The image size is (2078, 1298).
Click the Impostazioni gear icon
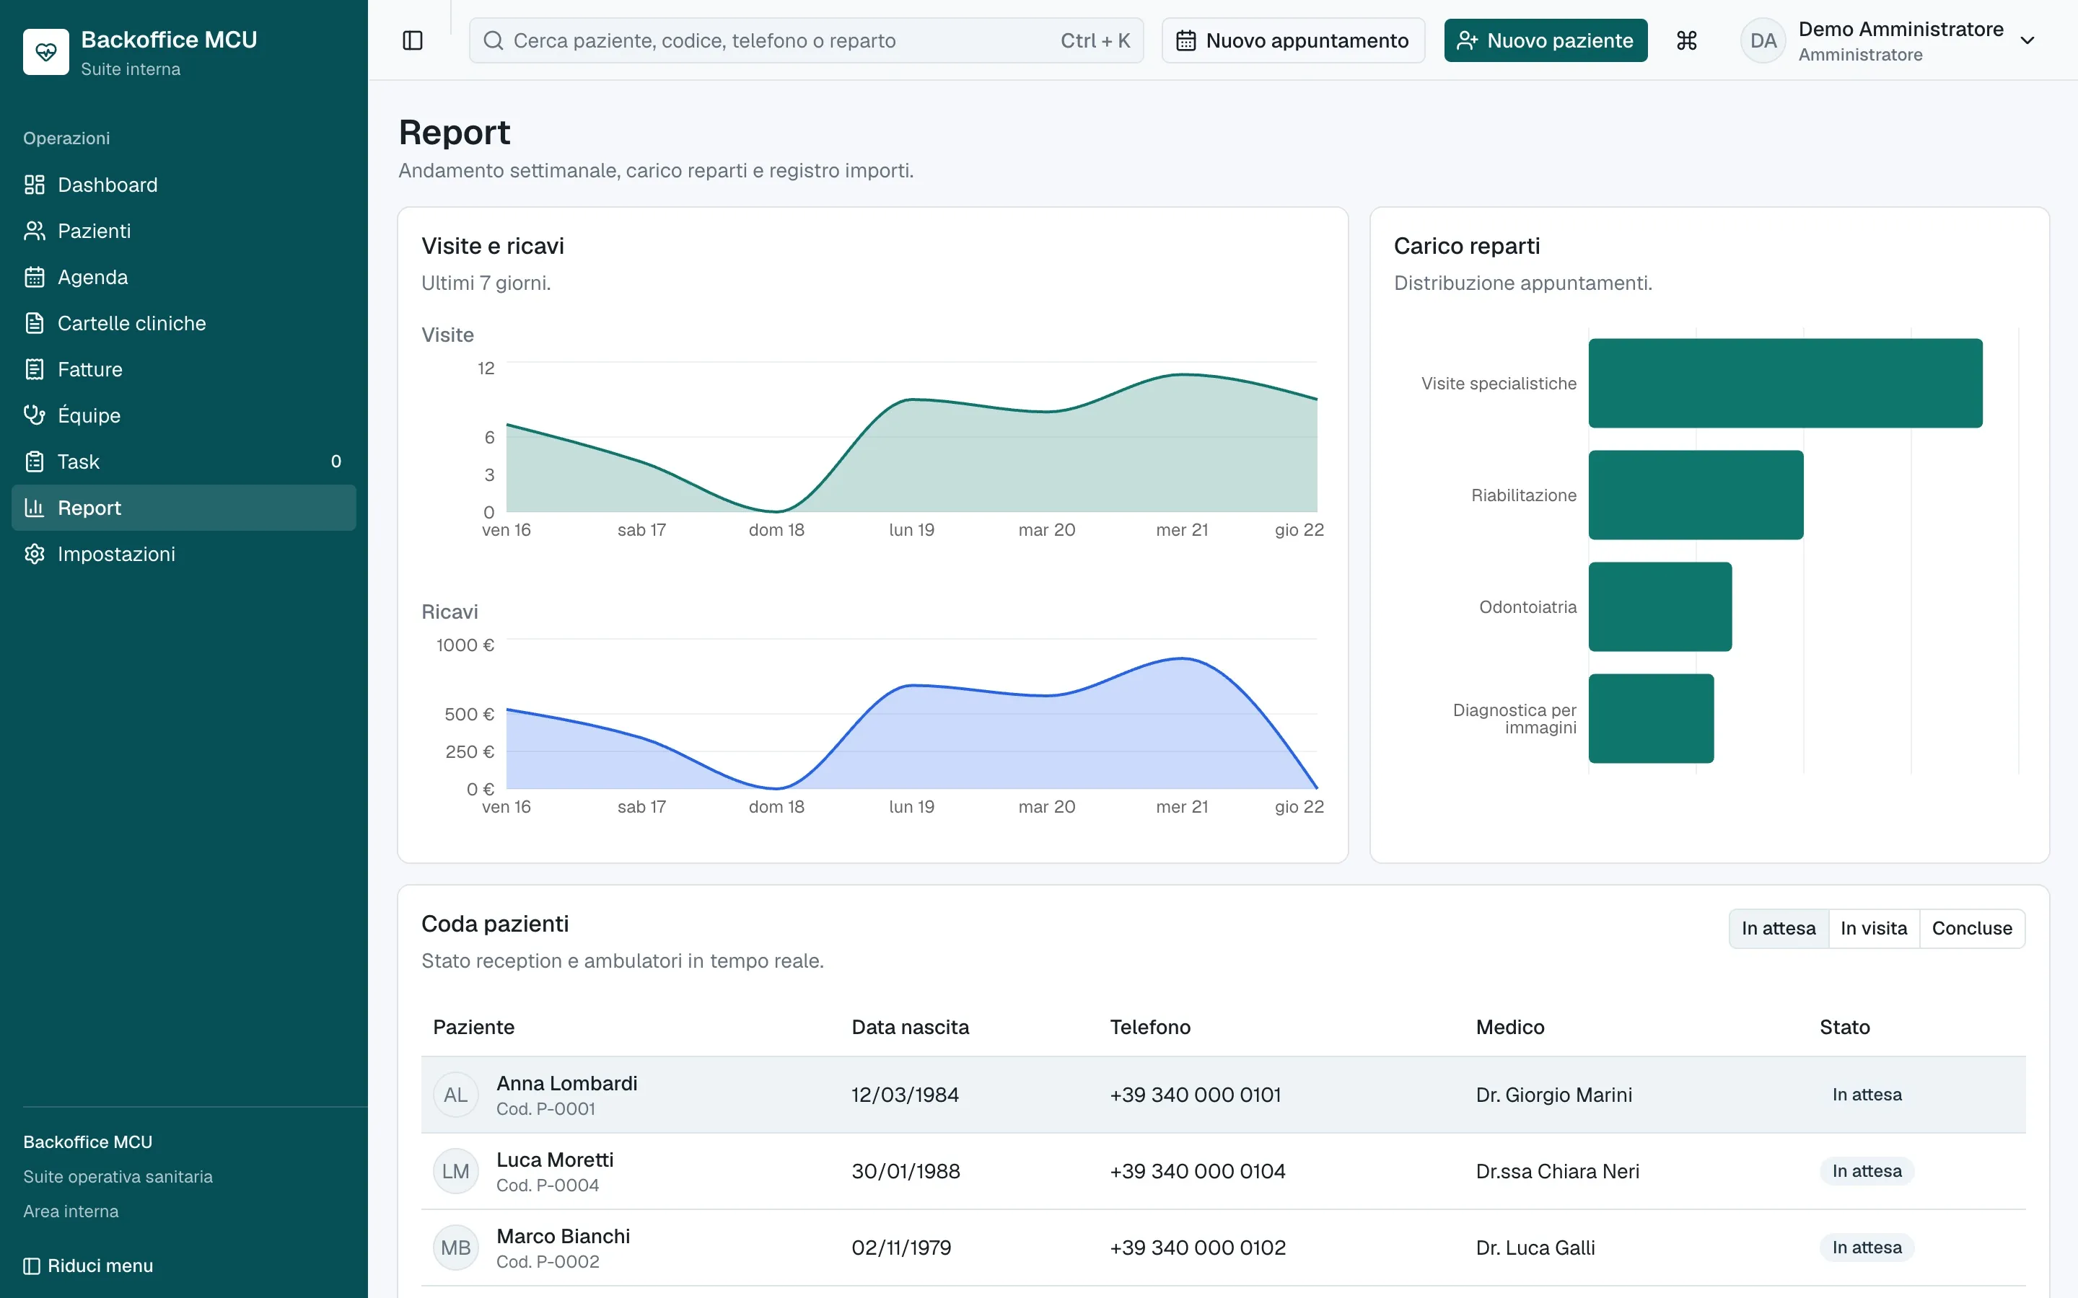click(x=35, y=555)
